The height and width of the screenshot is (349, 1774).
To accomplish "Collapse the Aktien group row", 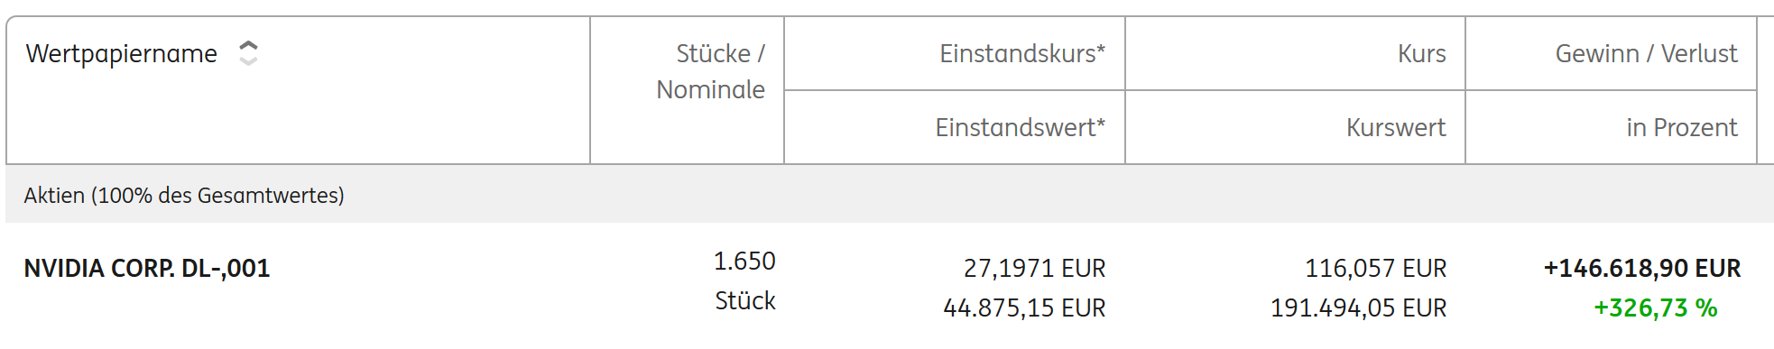I will click(x=890, y=195).
